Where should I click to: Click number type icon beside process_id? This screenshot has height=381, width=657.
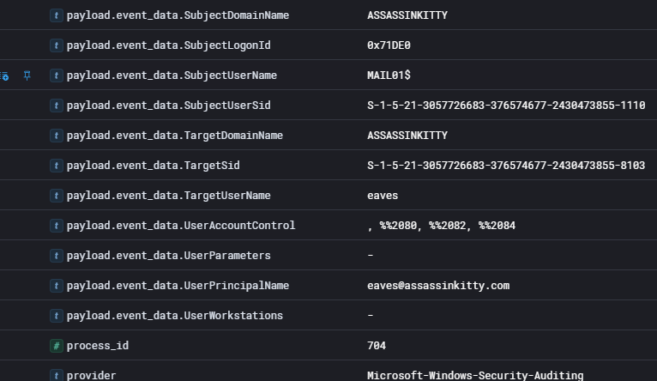tap(57, 346)
